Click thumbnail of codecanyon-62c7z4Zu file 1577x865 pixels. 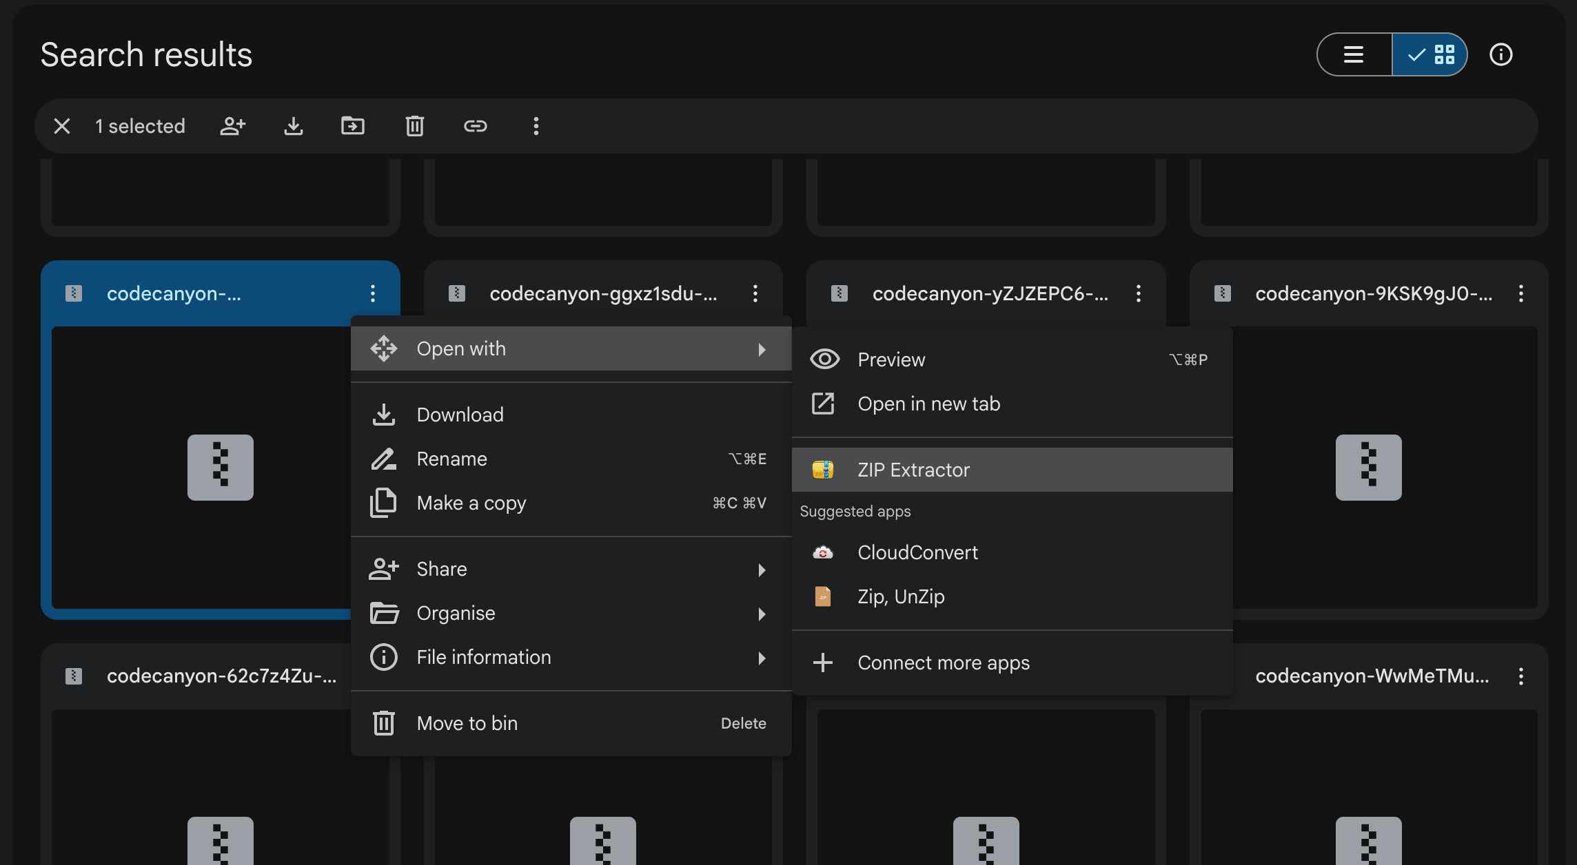click(221, 787)
